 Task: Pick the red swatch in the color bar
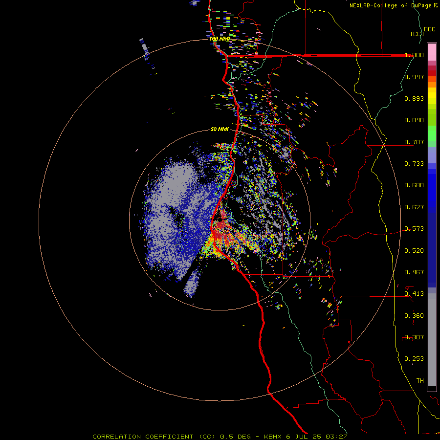tap(432, 73)
